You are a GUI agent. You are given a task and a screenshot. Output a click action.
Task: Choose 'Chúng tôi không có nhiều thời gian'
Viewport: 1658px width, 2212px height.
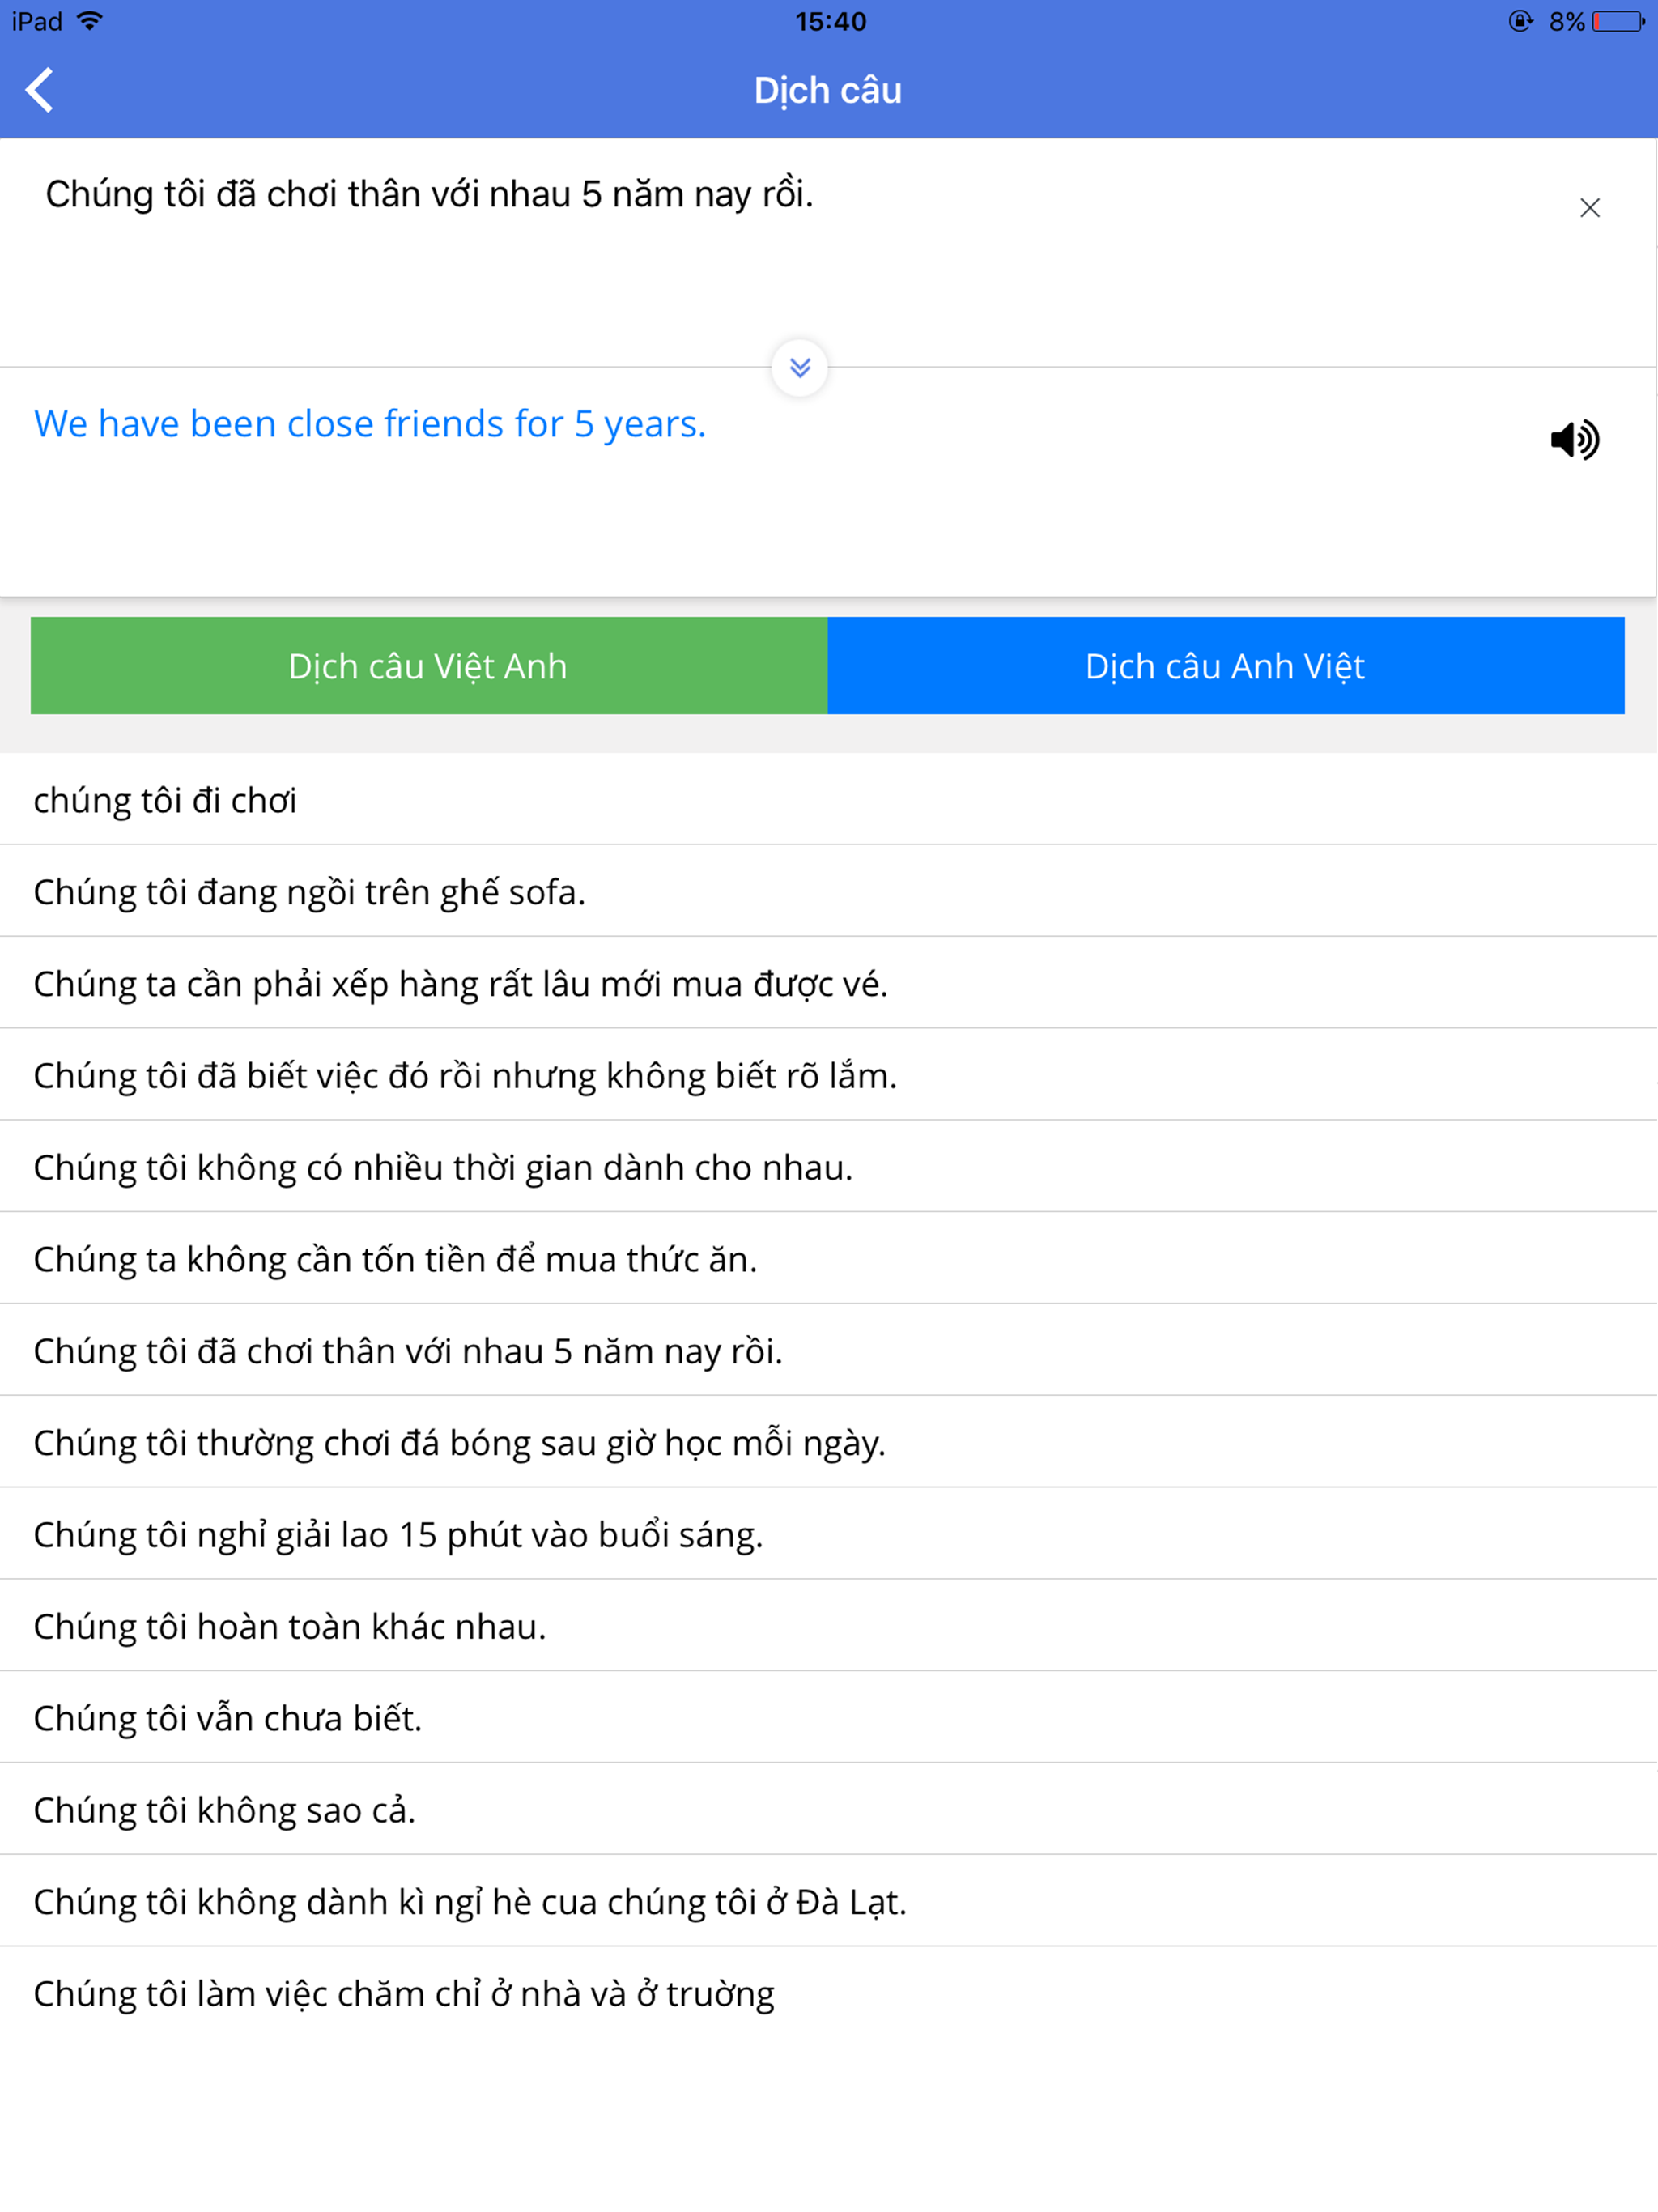[829, 1167]
